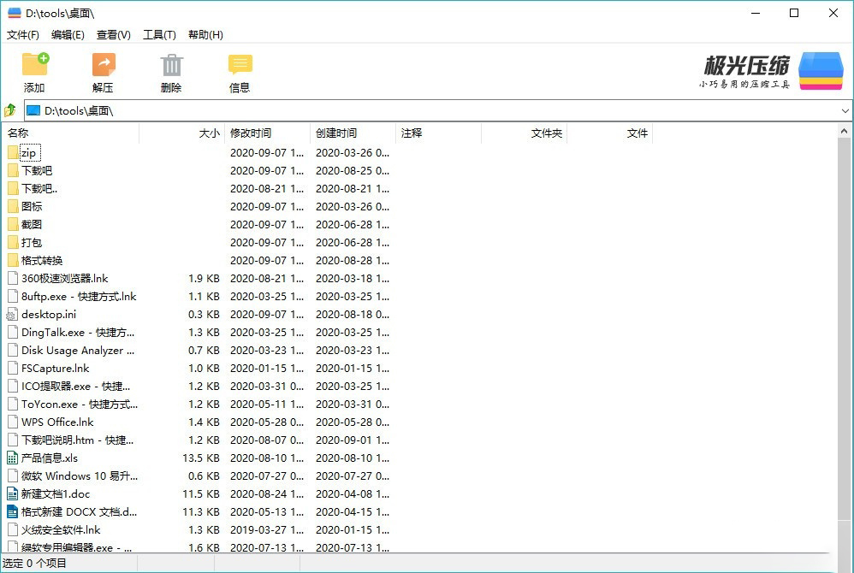Image resolution: width=854 pixels, height=573 pixels.
Task: Click creation date 2020-09-01 cell
Action: click(x=353, y=440)
